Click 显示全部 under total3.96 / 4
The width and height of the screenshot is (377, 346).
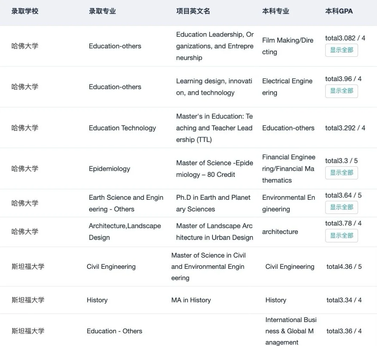[341, 91]
